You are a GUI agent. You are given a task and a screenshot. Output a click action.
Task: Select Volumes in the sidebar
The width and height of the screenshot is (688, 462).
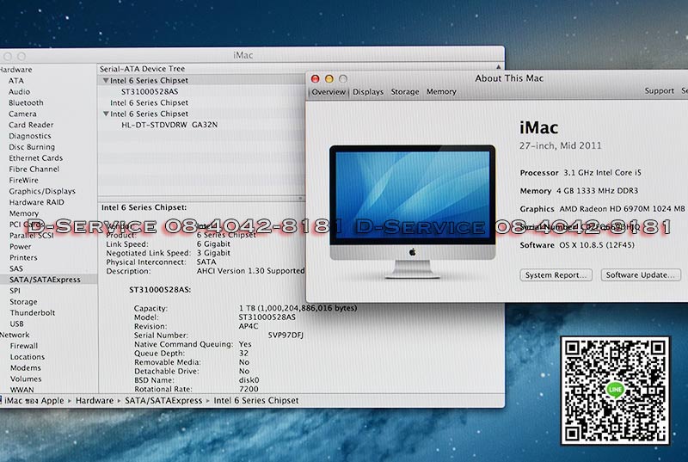pos(26,379)
